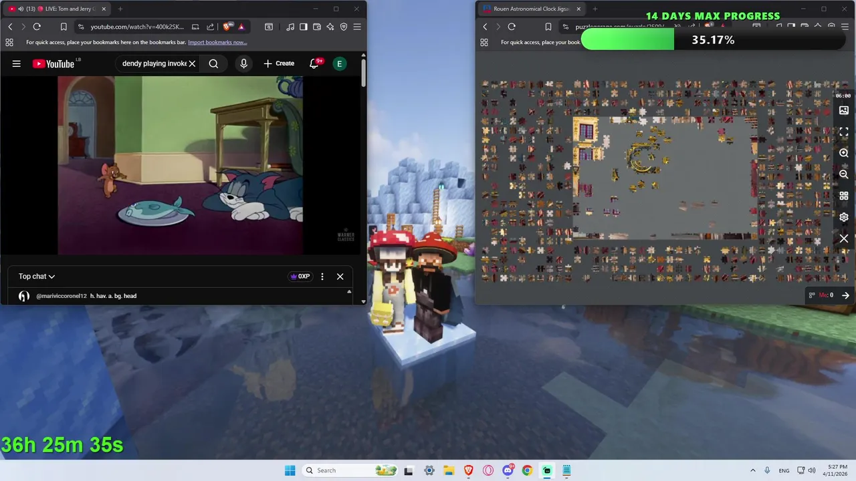This screenshot has width=856, height=481.
Task: Open the Brave main menu in puzzle window
Action: [x=845, y=27]
